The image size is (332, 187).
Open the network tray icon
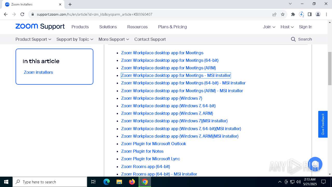point(292,182)
